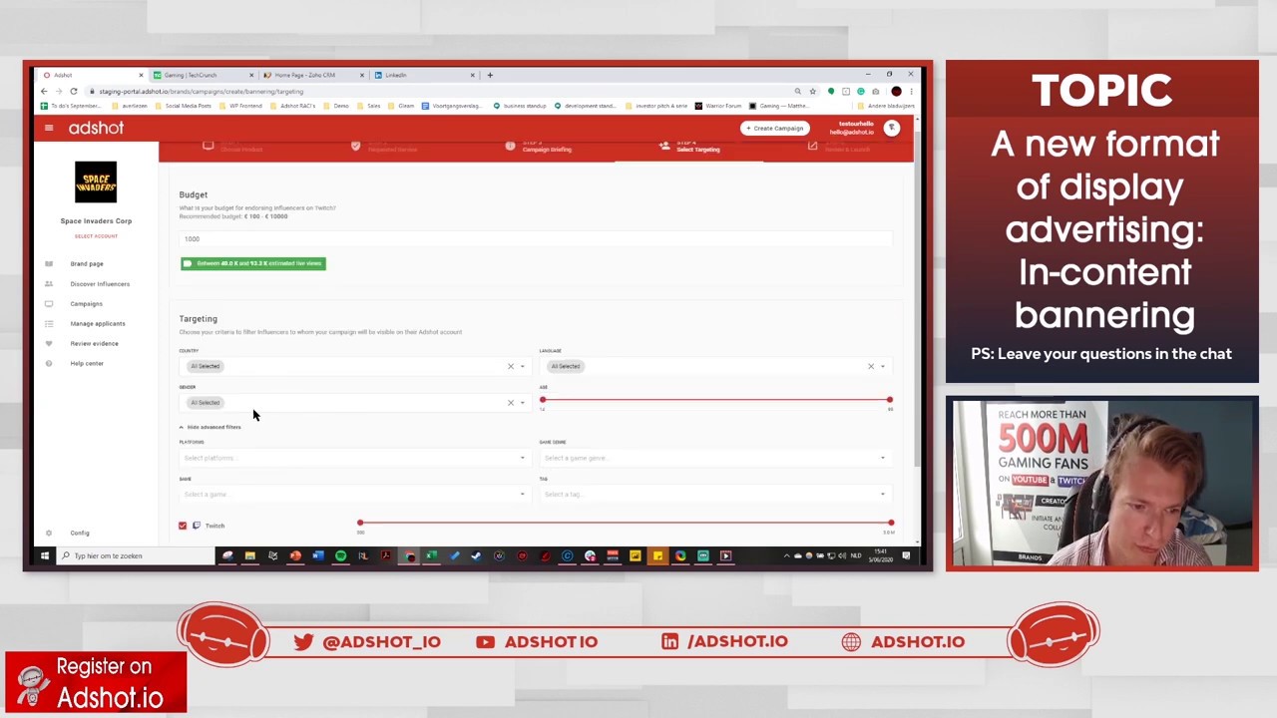The width and height of the screenshot is (1277, 718).
Task: Click the budget input field
Action: (535, 238)
